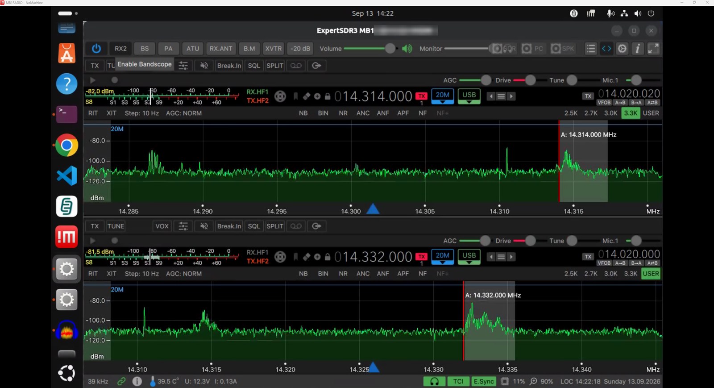714x388 pixels.
Task: Change Step: 10 Hz in upper receiver
Action: pos(142,113)
